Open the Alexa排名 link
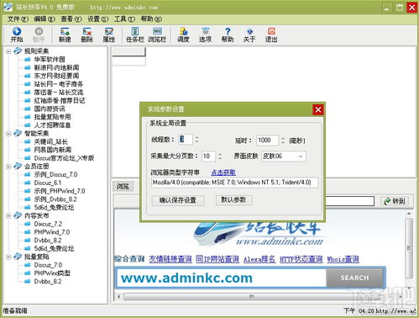This screenshot has width=419, height=318. [x=259, y=259]
